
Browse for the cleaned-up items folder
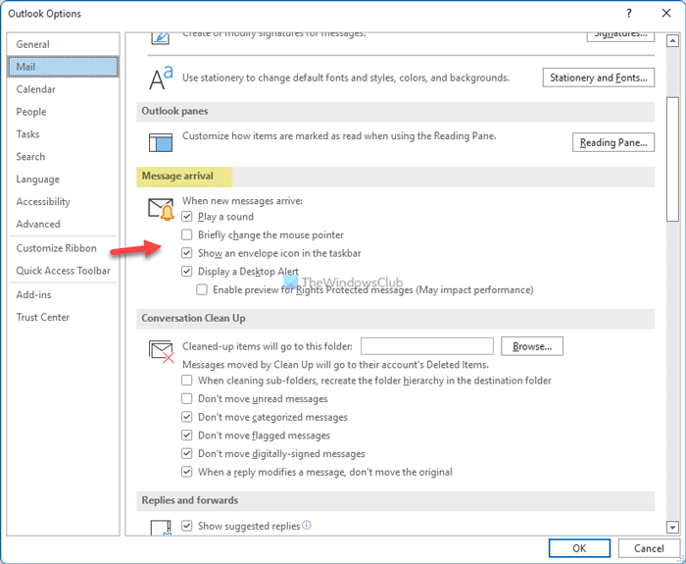(x=532, y=346)
